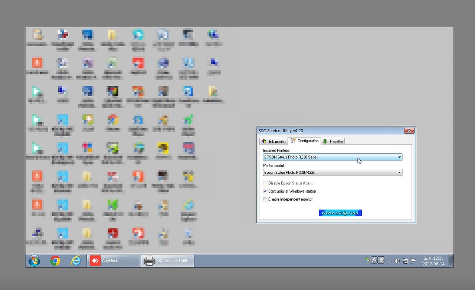This screenshot has width=475, height=290.
Task: Launch Internet Explorer from the taskbar
Action: 75,261
